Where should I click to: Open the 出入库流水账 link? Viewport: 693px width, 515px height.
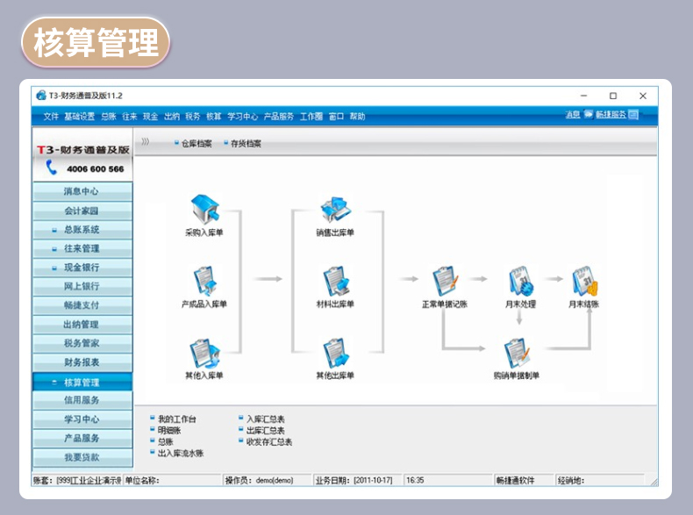[x=181, y=453]
